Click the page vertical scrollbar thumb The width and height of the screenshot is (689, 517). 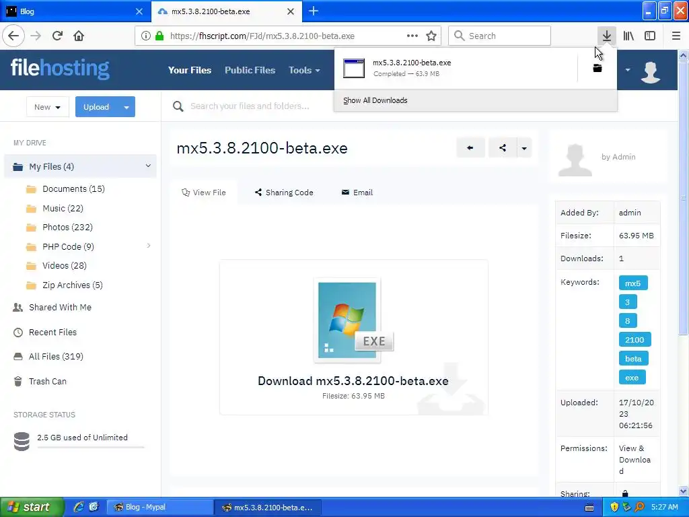[683, 199]
